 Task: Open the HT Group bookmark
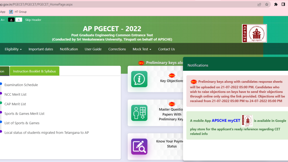click(x=18, y=12)
